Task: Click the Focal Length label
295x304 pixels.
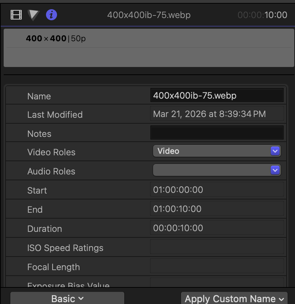Action: (x=54, y=267)
